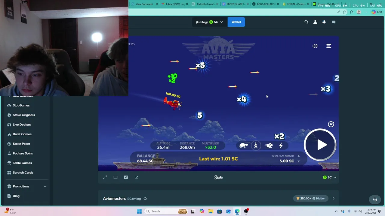This screenshot has width=385, height=216.
Task: Open notifications bell icon
Action: tap(324, 22)
